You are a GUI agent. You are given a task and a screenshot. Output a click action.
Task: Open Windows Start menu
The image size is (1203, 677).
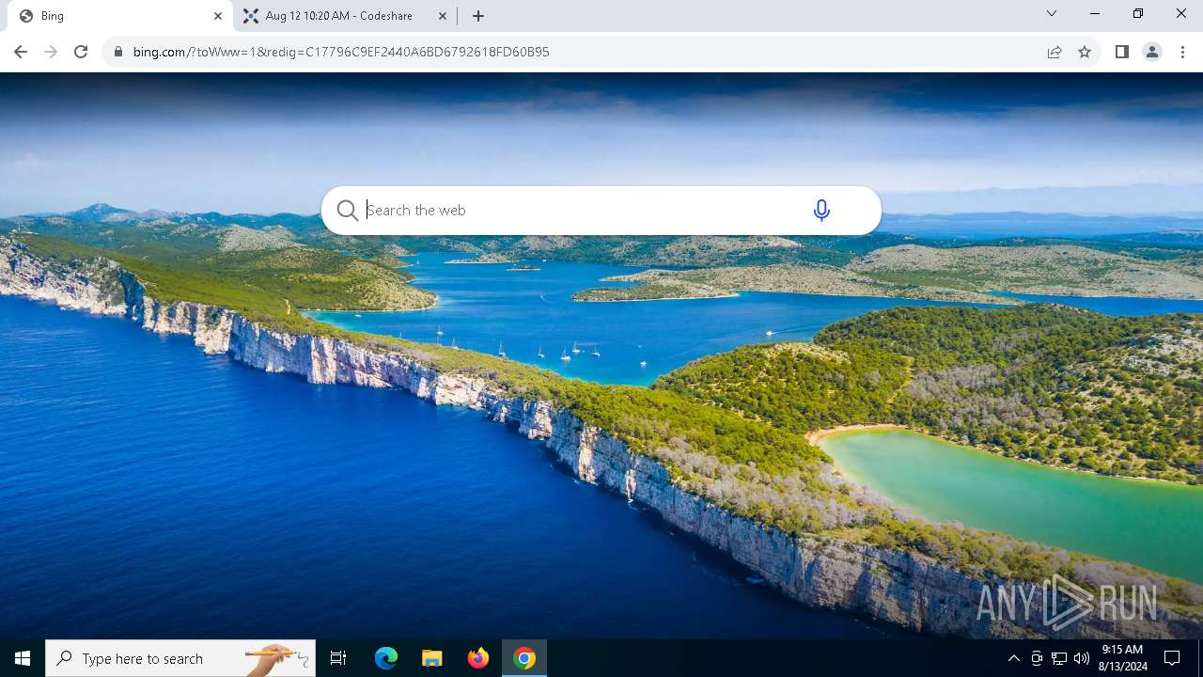[23, 658]
